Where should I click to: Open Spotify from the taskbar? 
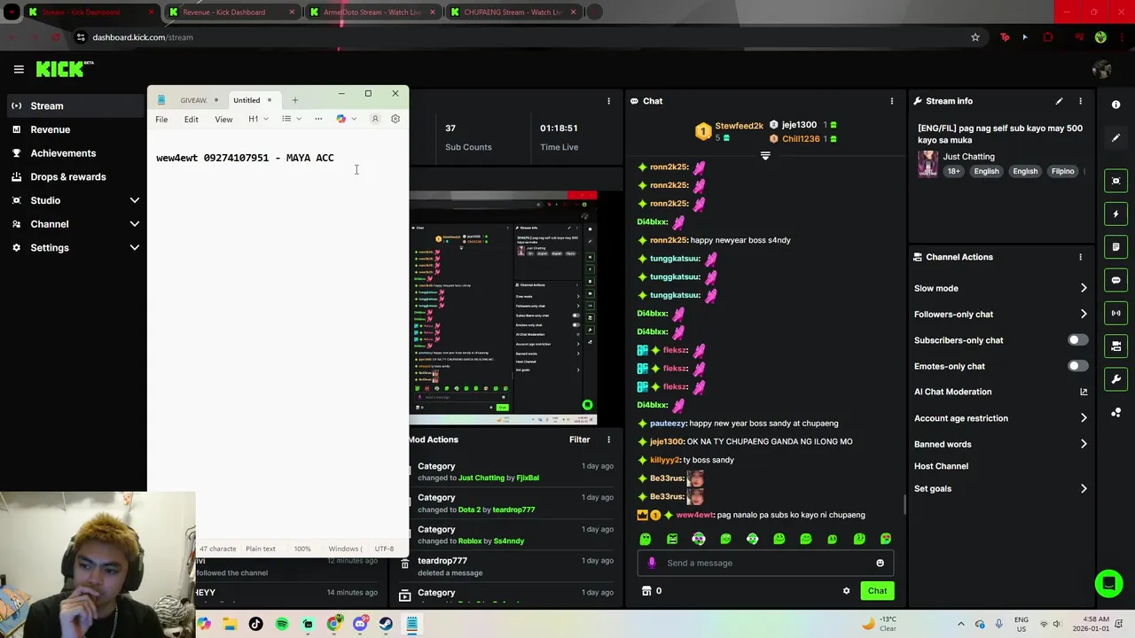coord(282,624)
